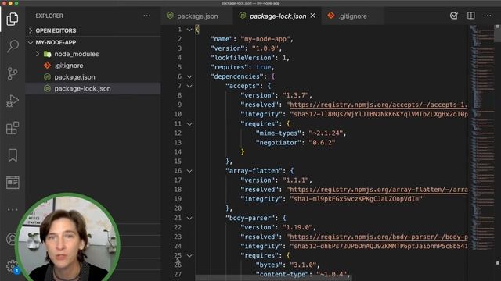The height and width of the screenshot is (281, 501).
Task: Click the EXPLORER panel title
Action: click(x=49, y=16)
